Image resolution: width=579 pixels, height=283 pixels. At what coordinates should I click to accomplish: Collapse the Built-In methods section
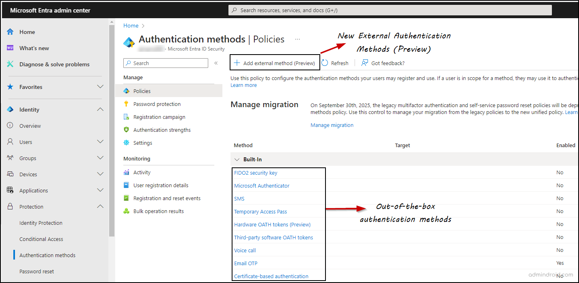coord(237,159)
